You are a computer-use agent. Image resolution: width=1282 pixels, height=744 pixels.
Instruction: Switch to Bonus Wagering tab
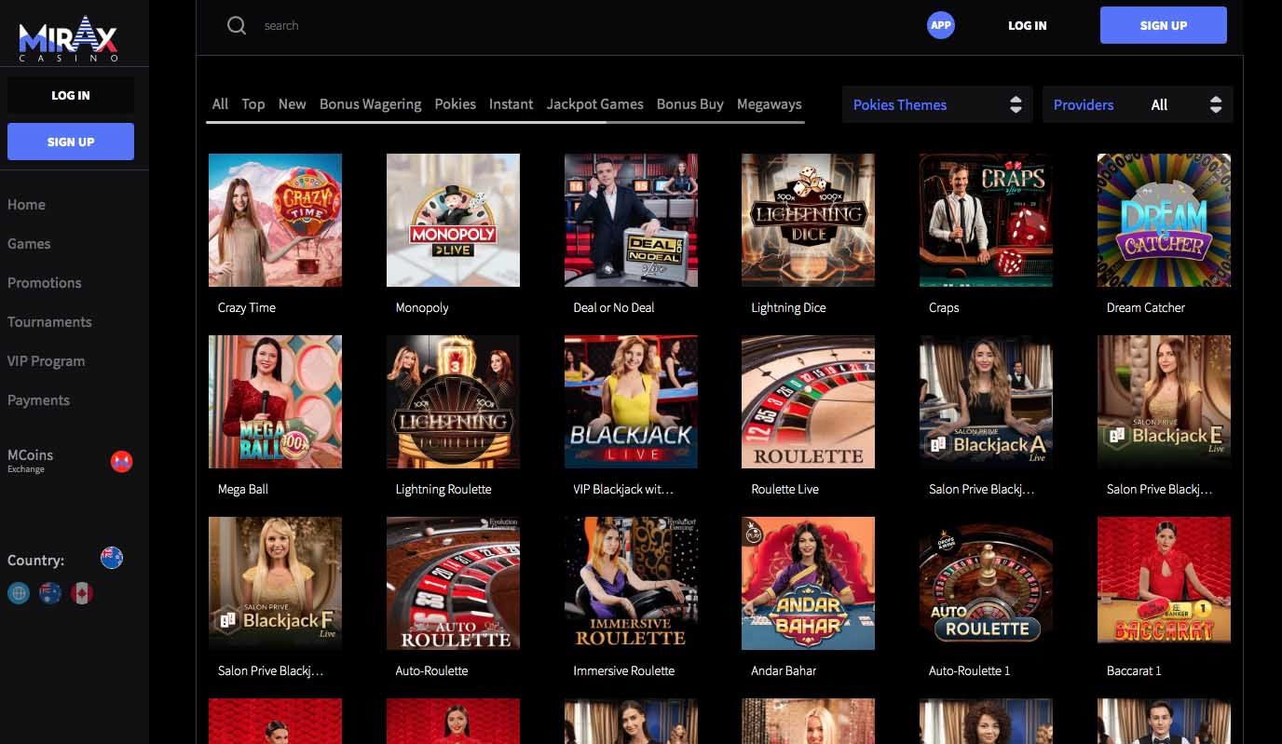click(x=370, y=104)
